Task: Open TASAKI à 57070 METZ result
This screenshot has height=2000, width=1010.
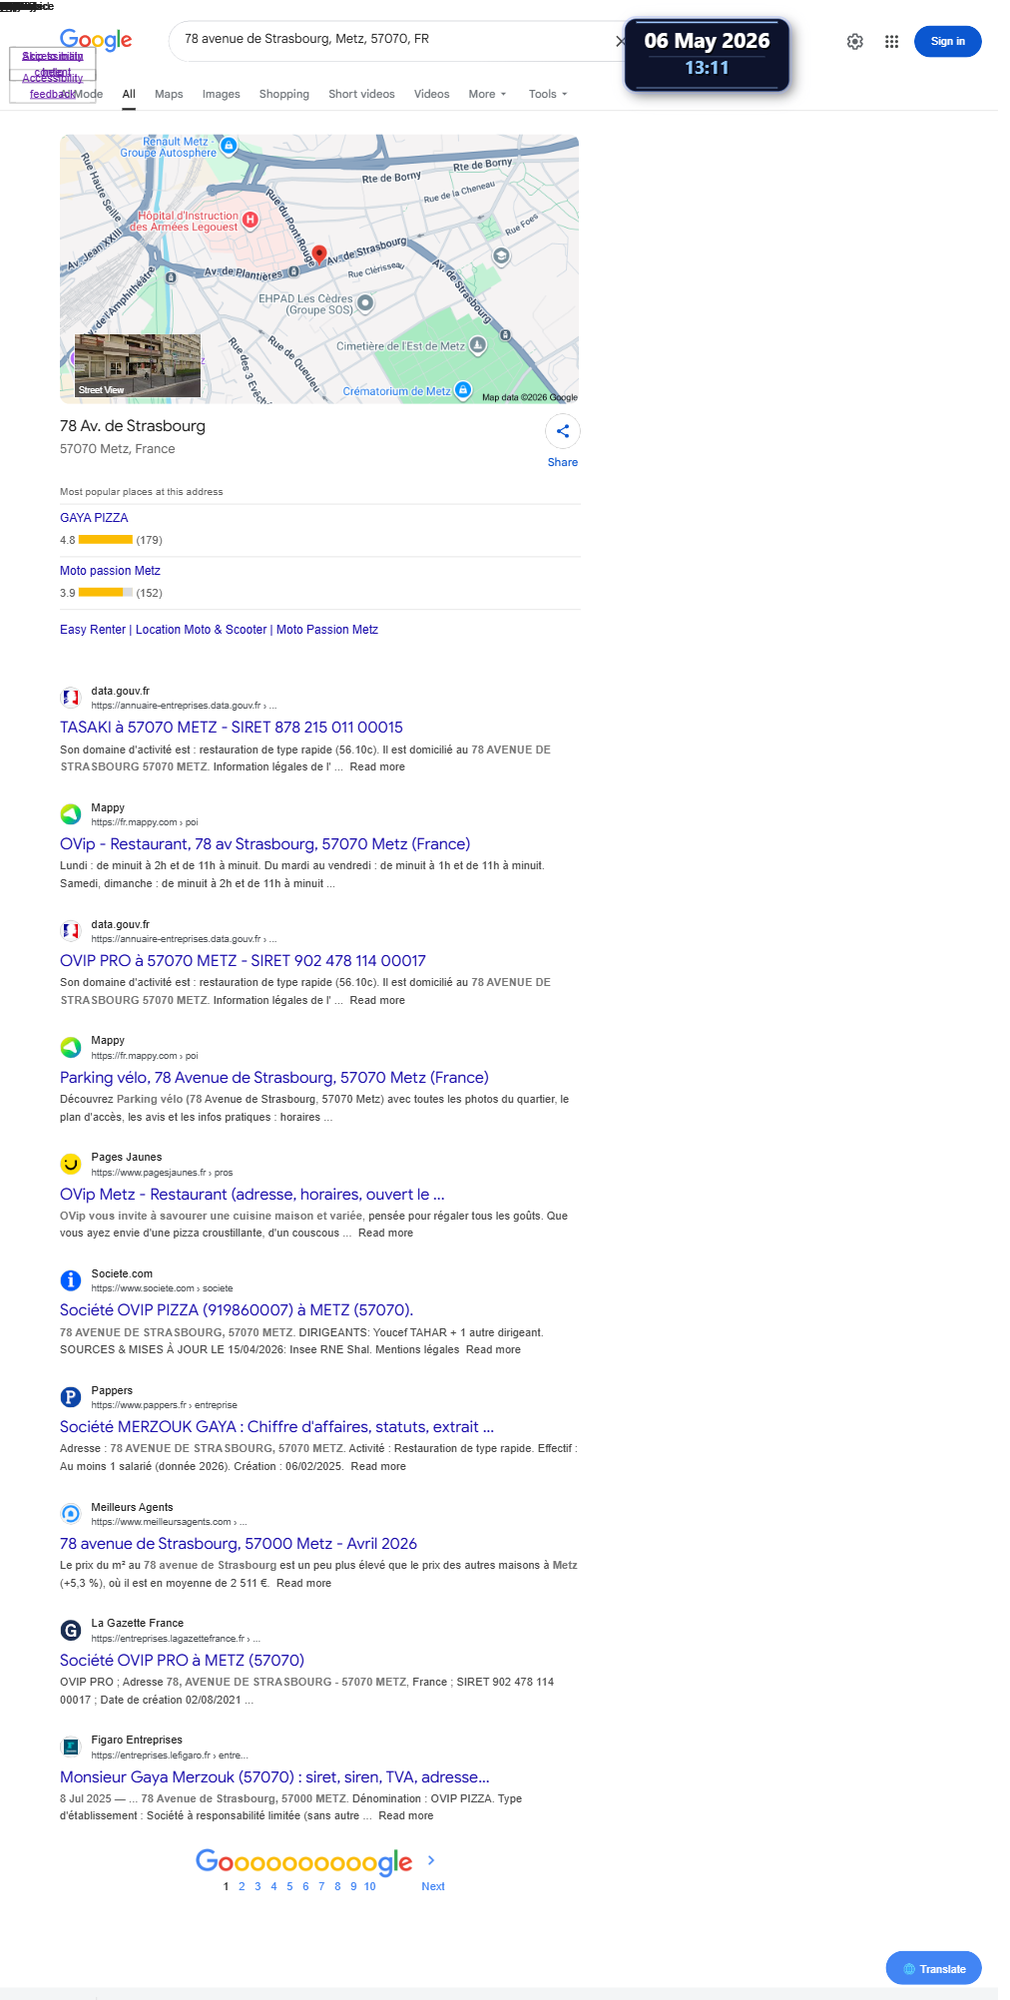Action: click(x=232, y=728)
